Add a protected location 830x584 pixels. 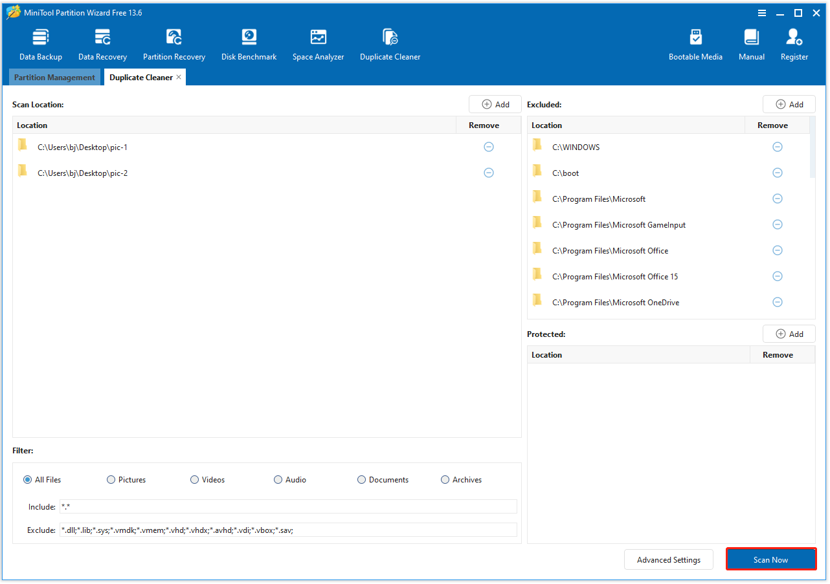[x=789, y=334]
